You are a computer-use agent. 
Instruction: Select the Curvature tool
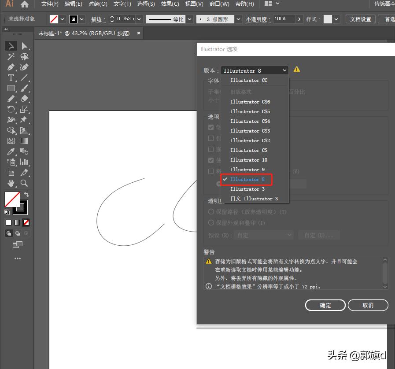24,67
